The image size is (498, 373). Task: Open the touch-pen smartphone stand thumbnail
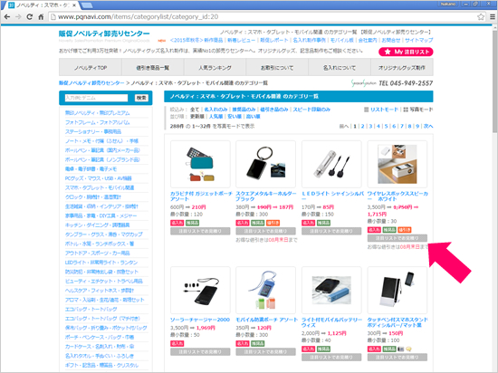[397, 290]
